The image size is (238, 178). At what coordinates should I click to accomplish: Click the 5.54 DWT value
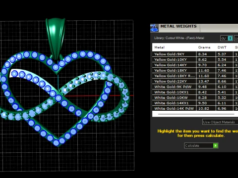(x=222, y=59)
